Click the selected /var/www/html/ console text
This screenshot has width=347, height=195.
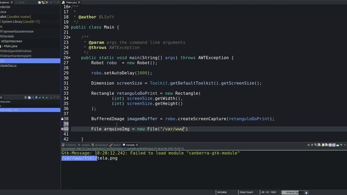click(79, 158)
